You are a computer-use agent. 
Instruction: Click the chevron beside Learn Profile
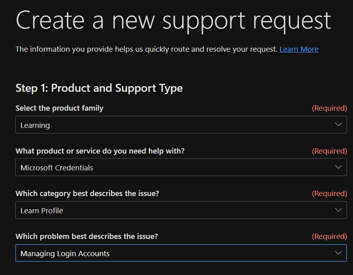[339, 210]
